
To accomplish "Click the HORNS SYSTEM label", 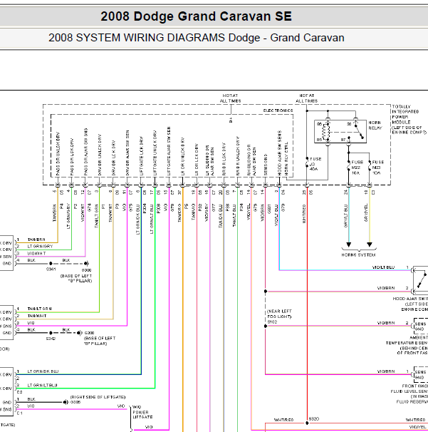I will click(358, 254).
